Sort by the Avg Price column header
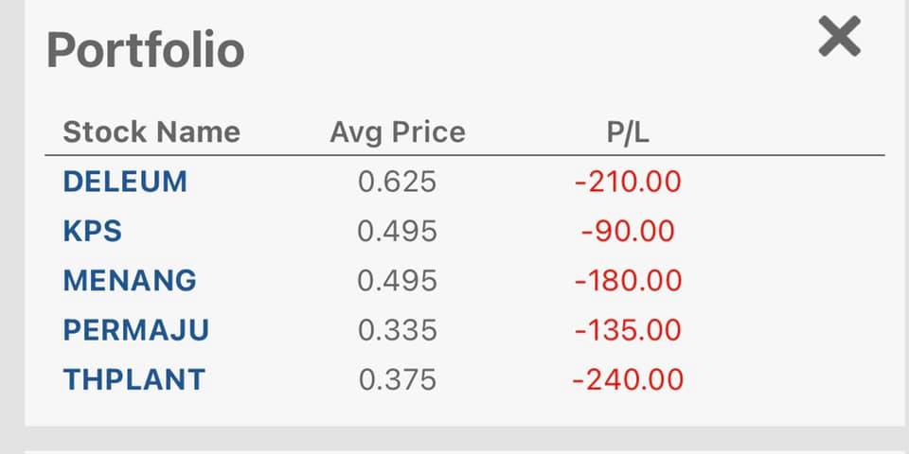 tap(398, 132)
